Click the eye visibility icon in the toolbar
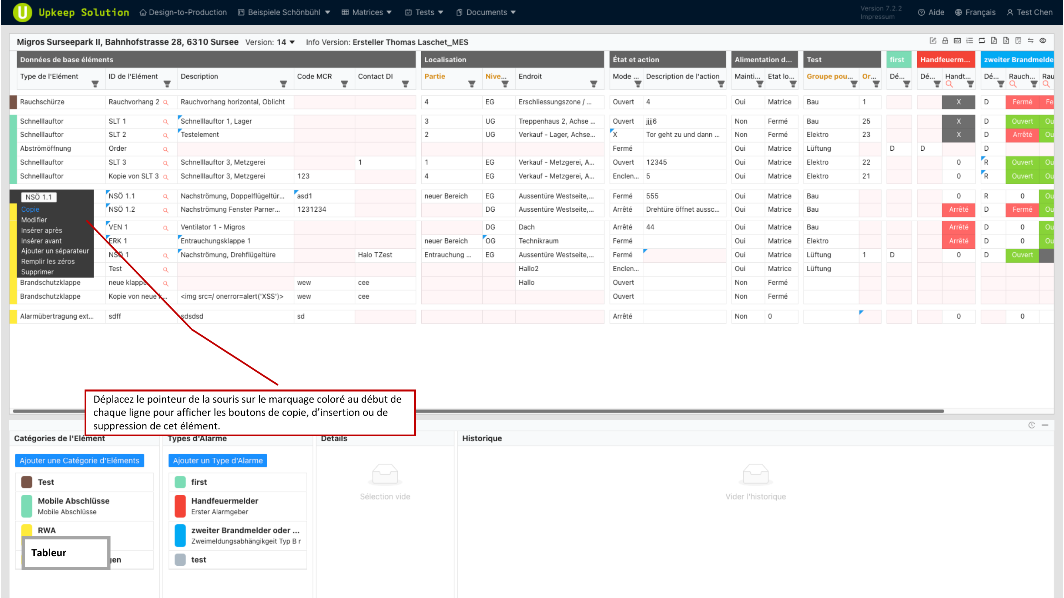 (1044, 41)
